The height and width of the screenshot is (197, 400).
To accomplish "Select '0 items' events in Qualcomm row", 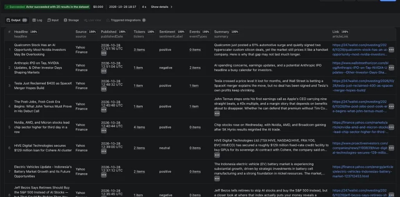I will [195, 50].
